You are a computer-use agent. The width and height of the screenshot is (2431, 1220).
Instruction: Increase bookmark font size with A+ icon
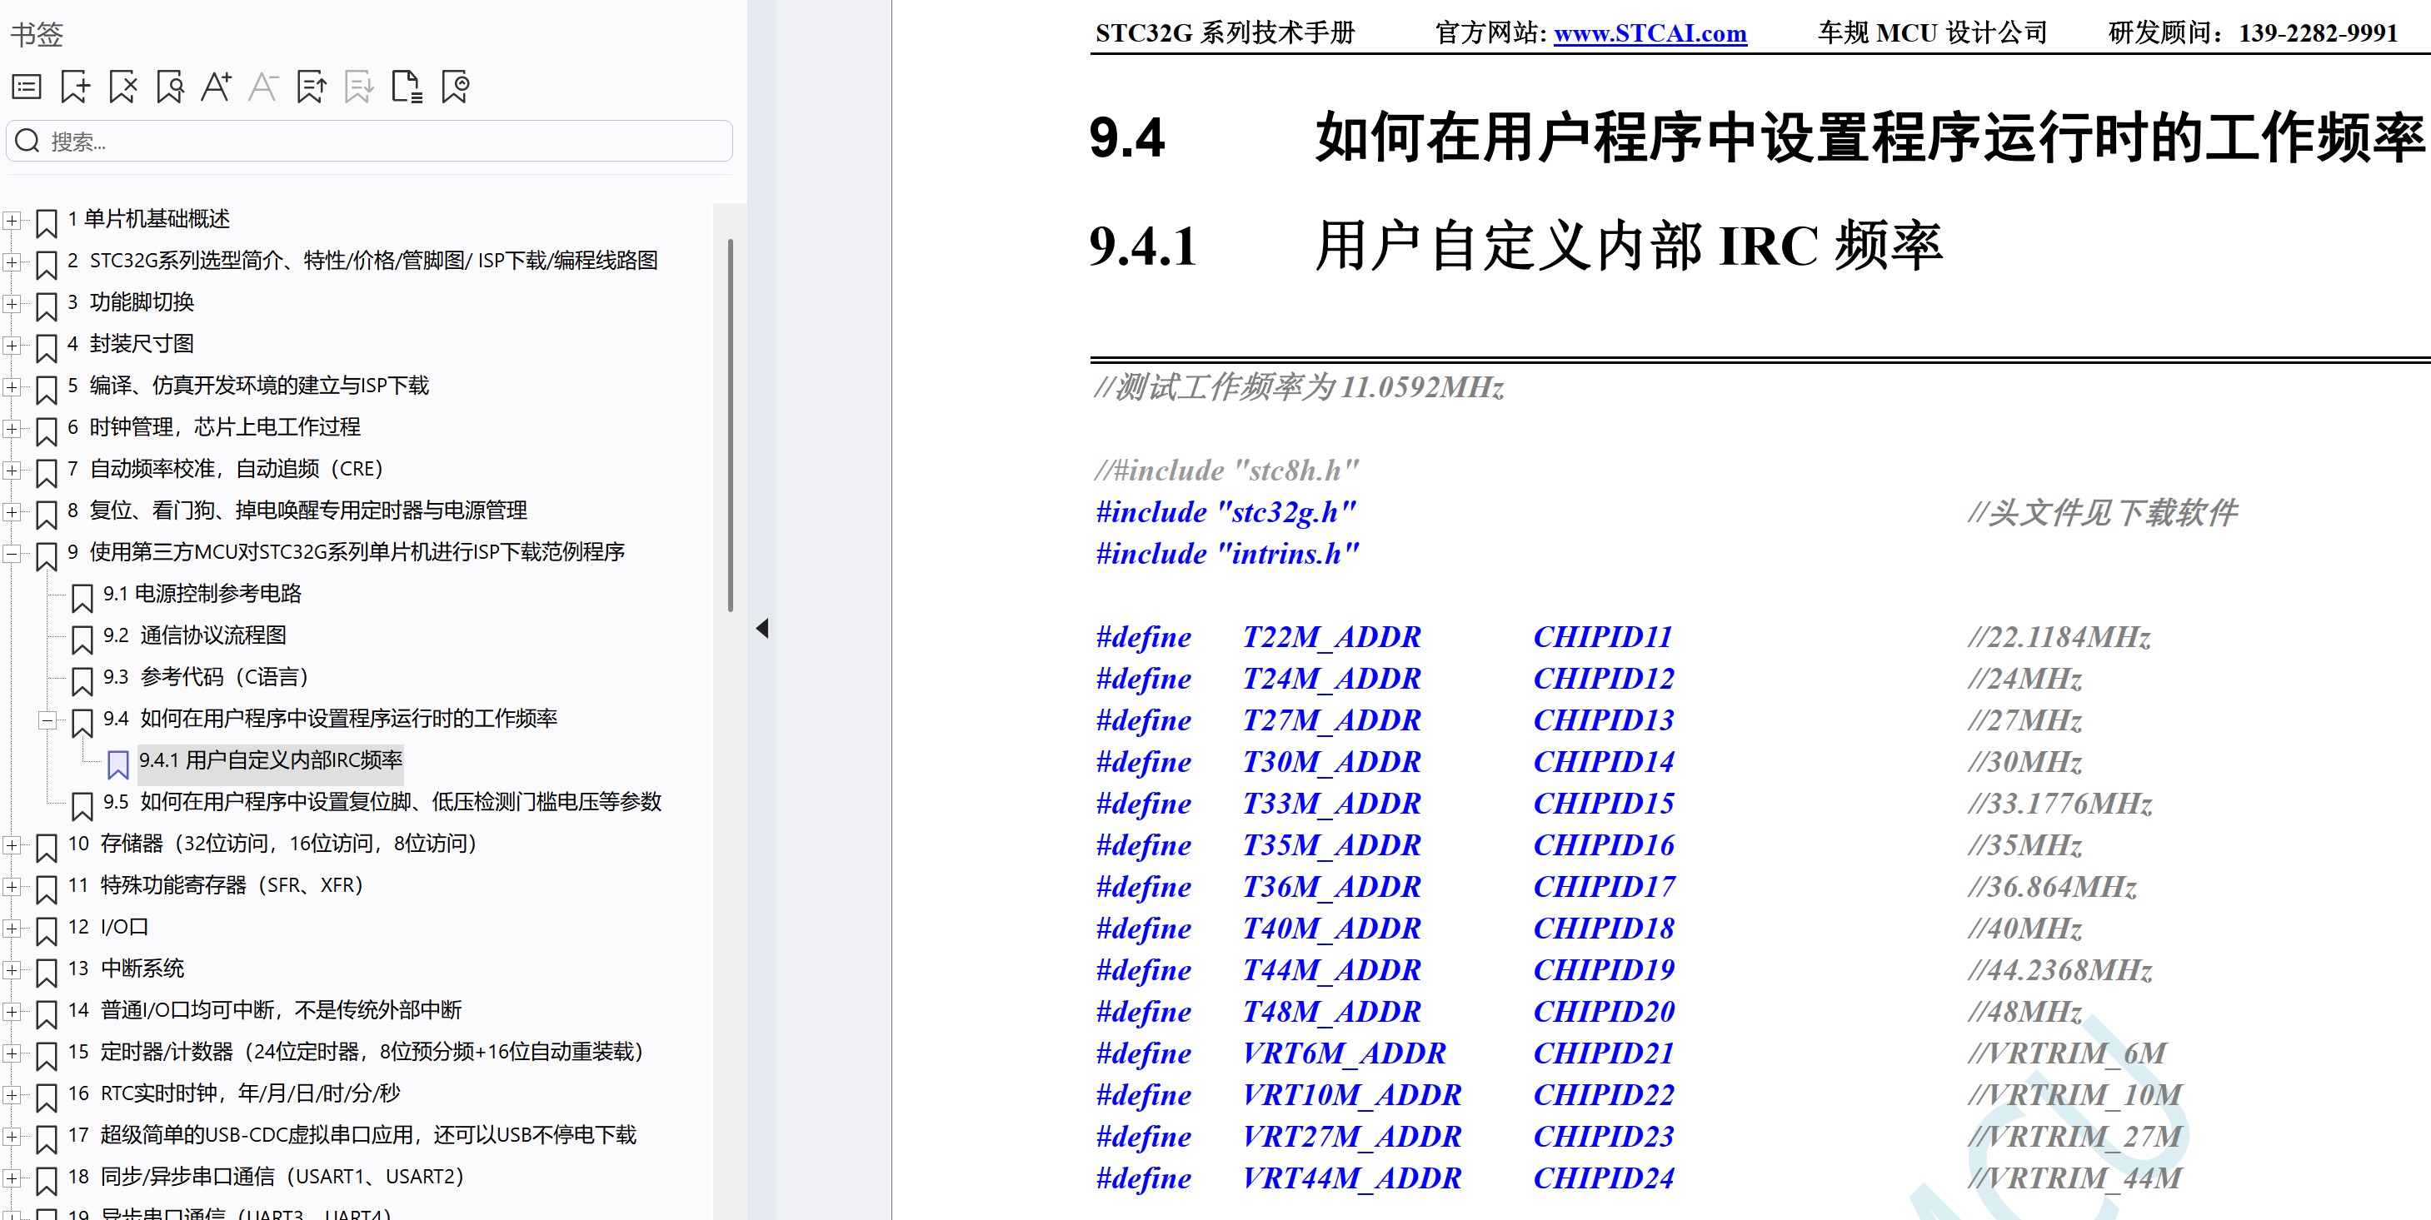(x=216, y=87)
